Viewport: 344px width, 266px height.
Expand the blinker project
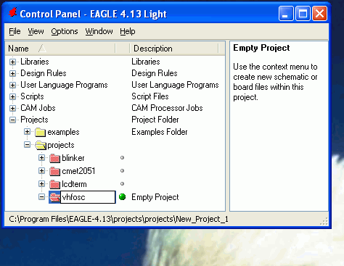41,158
